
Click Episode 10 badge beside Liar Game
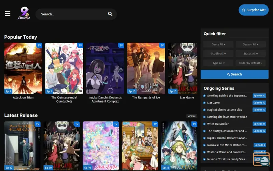(x=259, y=103)
